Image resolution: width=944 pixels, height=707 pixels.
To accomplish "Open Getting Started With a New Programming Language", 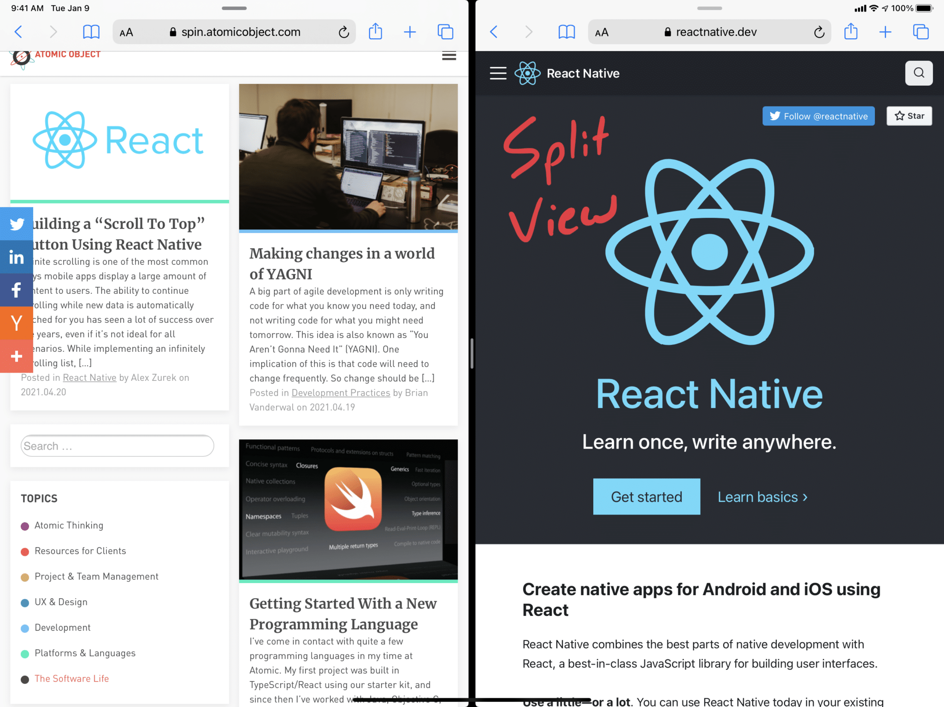I will click(x=343, y=614).
